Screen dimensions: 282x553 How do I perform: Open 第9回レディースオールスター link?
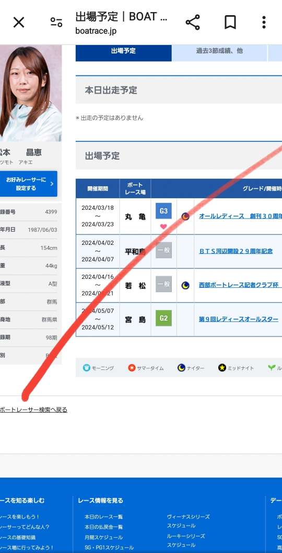point(239,319)
